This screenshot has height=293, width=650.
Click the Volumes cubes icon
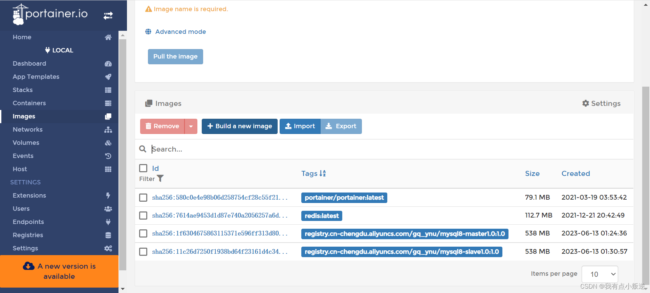pos(108,143)
